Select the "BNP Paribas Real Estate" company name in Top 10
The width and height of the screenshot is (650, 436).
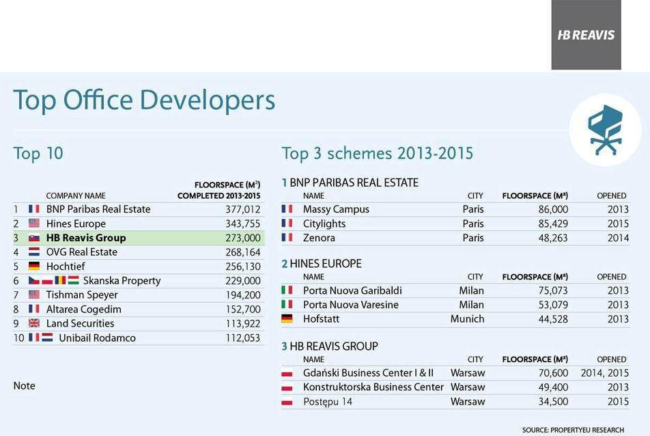[x=98, y=209]
